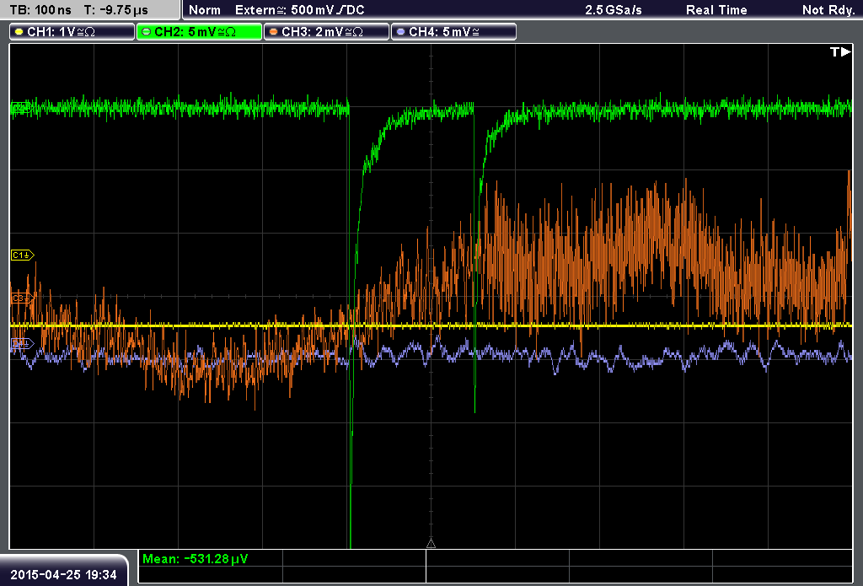The width and height of the screenshot is (863, 586).
Task: Click the C4 purple ground level marker
Action: (x=23, y=344)
